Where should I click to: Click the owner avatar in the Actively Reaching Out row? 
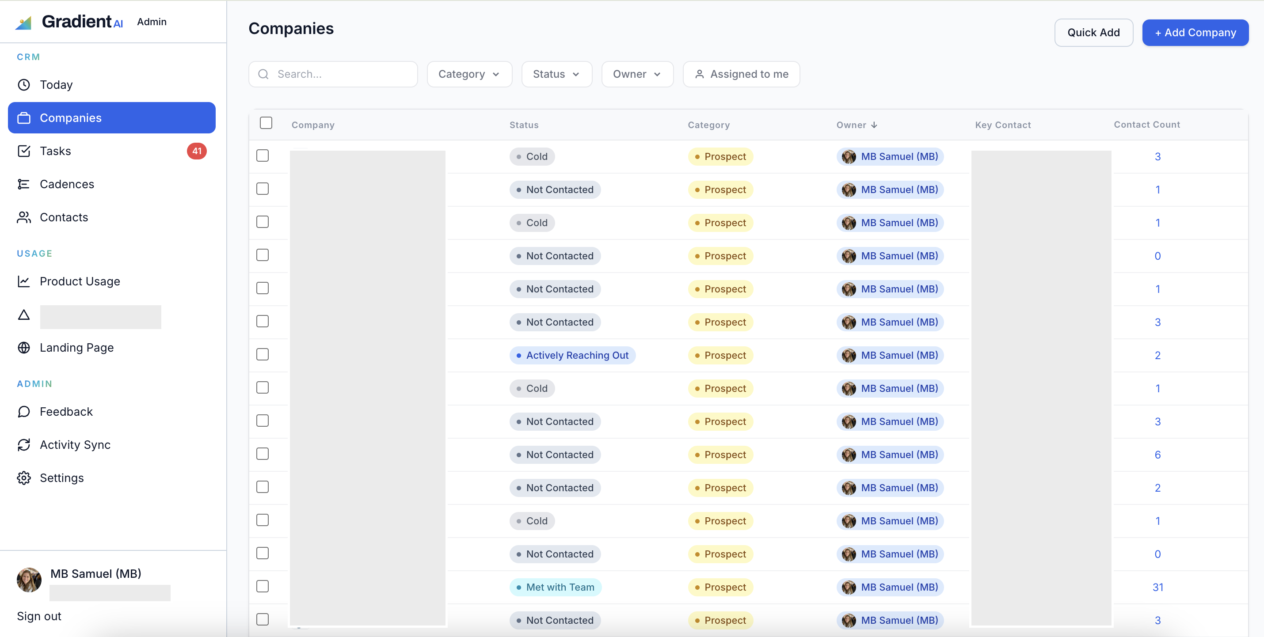849,356
